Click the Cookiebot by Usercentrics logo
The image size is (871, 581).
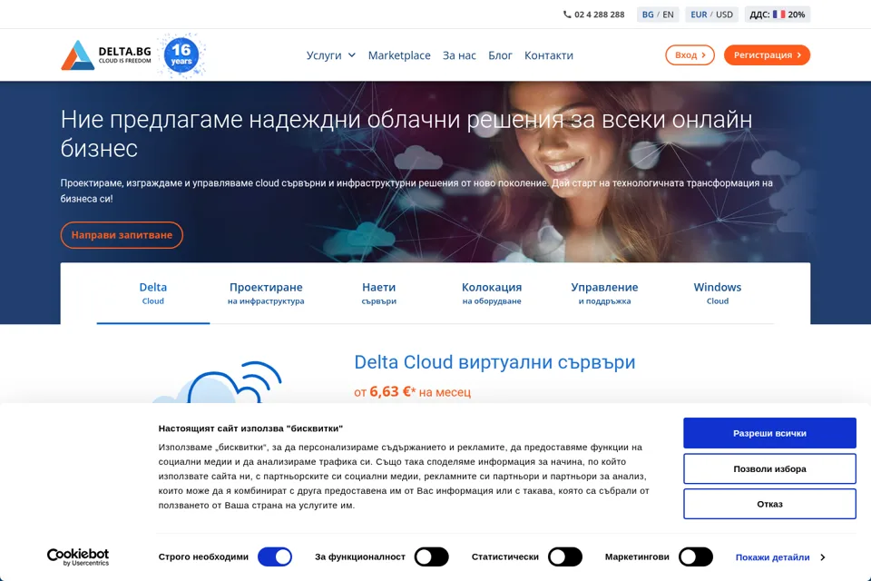78,556
